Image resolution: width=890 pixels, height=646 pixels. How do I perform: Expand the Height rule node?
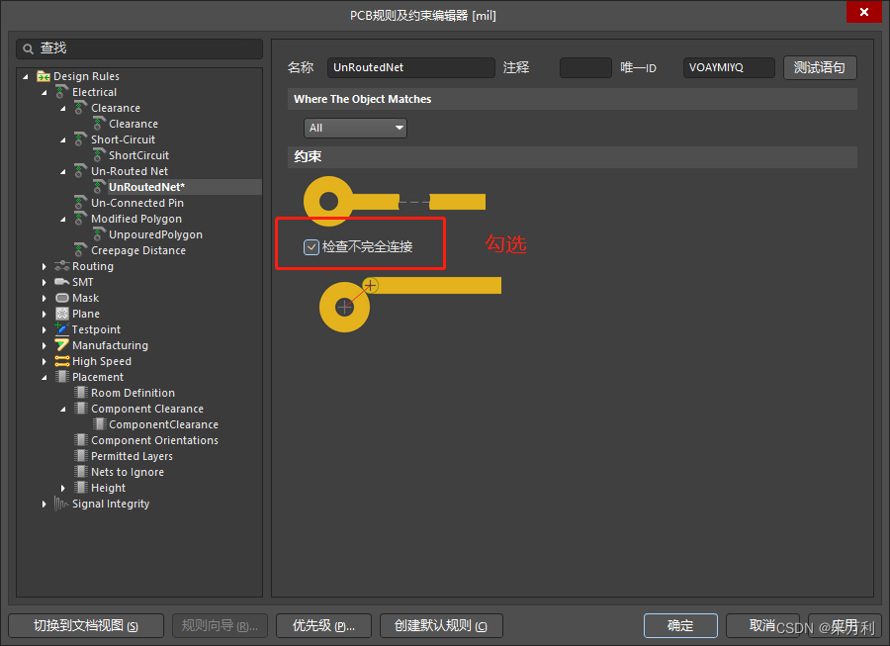coord(63,488)
